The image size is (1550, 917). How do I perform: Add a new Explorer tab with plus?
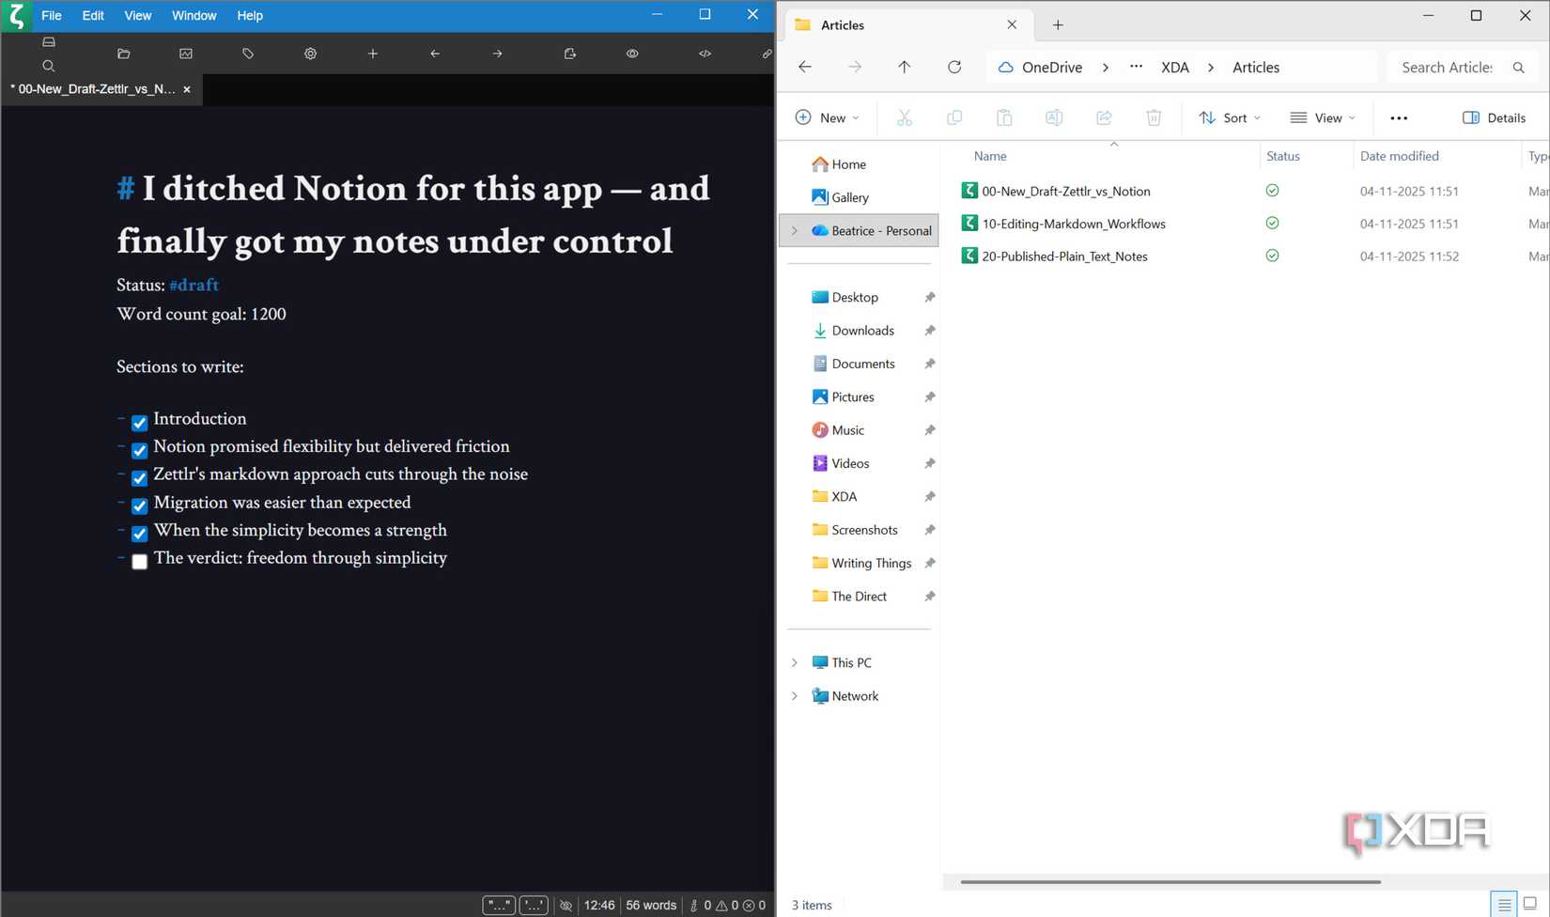coord(1058,25)
